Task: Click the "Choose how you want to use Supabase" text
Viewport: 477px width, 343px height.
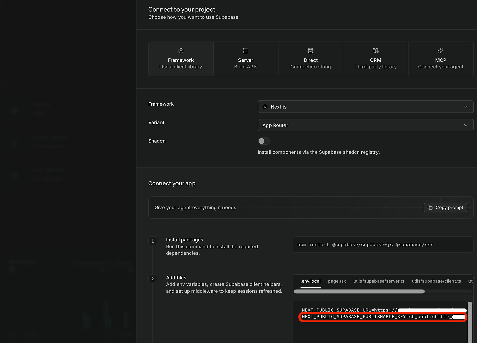Action: pos(193,17)
